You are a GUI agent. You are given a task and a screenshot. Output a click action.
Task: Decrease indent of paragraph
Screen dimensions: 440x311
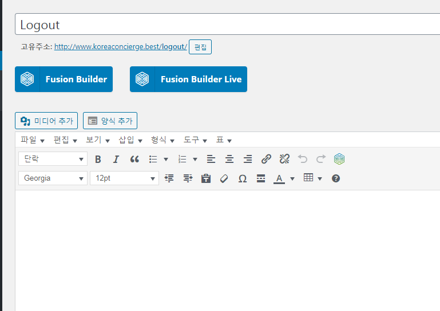pos(169,178)
